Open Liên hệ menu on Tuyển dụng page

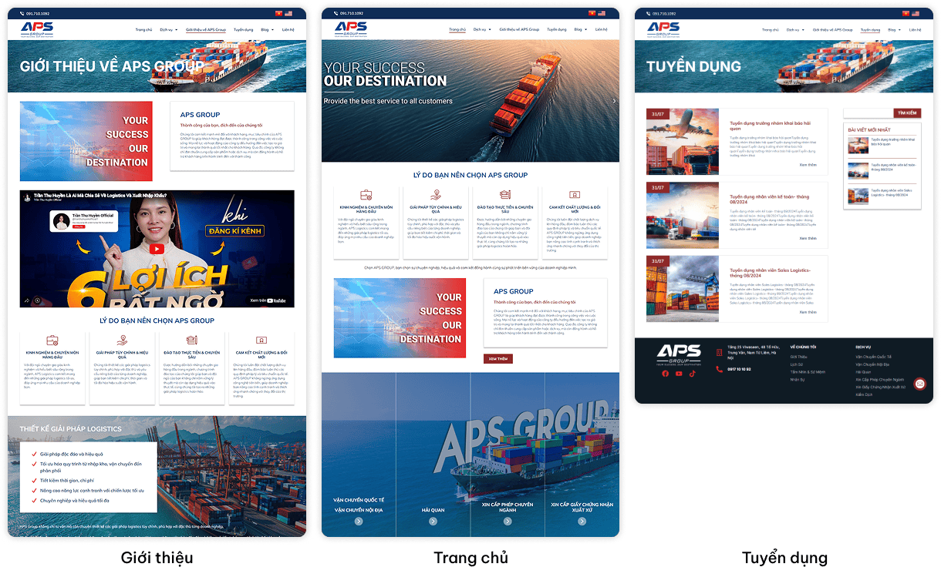coord(915,29)
